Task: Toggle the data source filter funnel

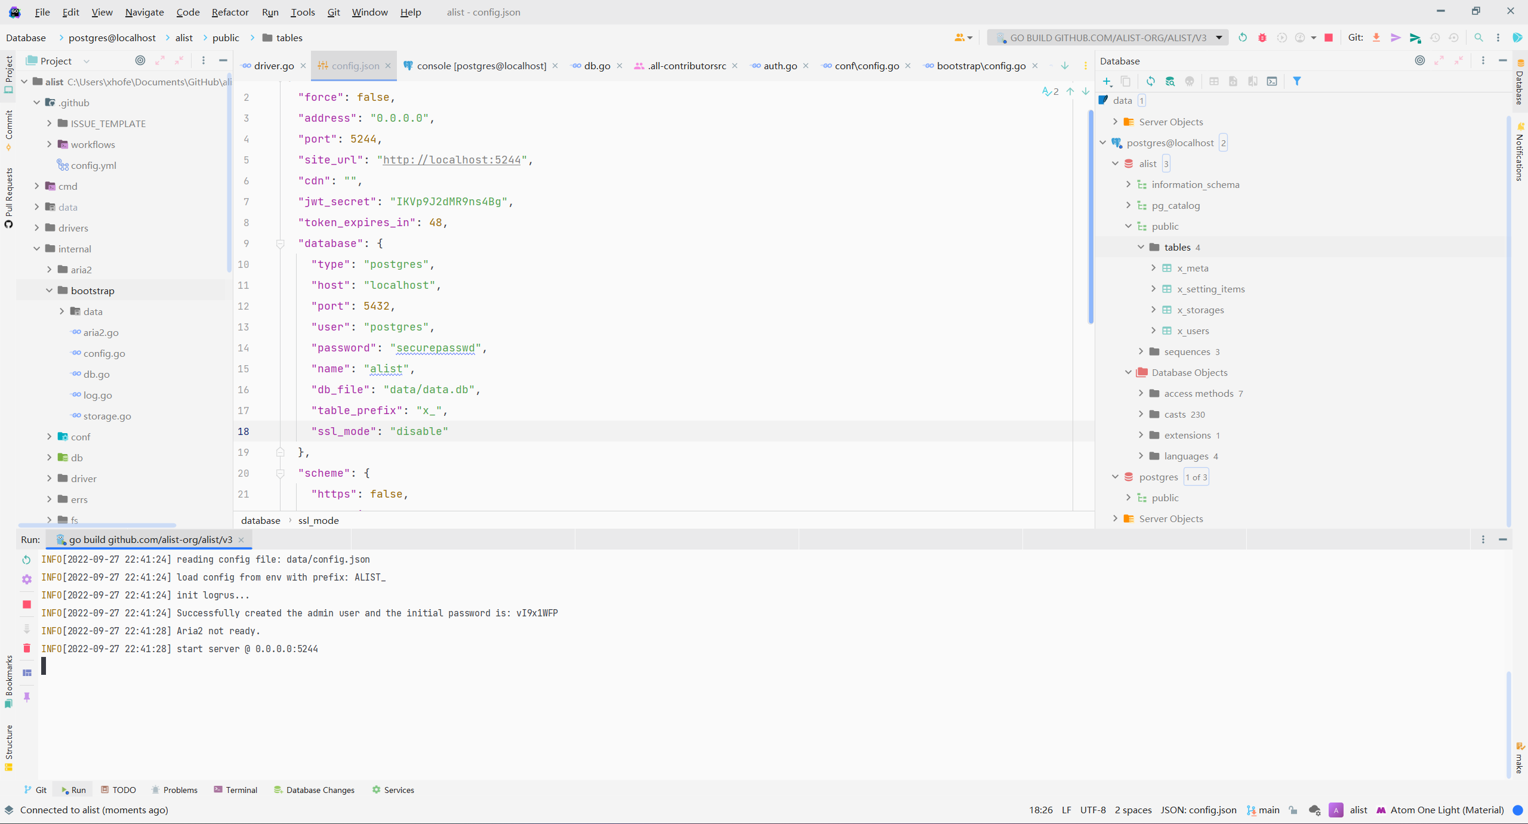Action: pos(1297,81)
